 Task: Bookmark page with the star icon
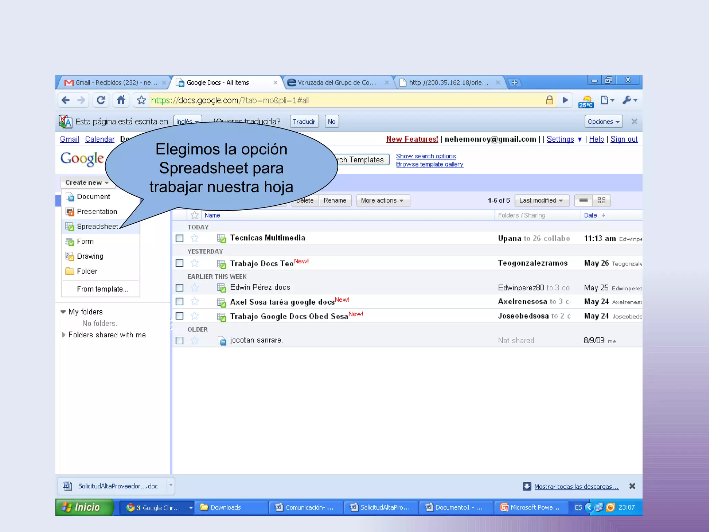pos(141,100)
